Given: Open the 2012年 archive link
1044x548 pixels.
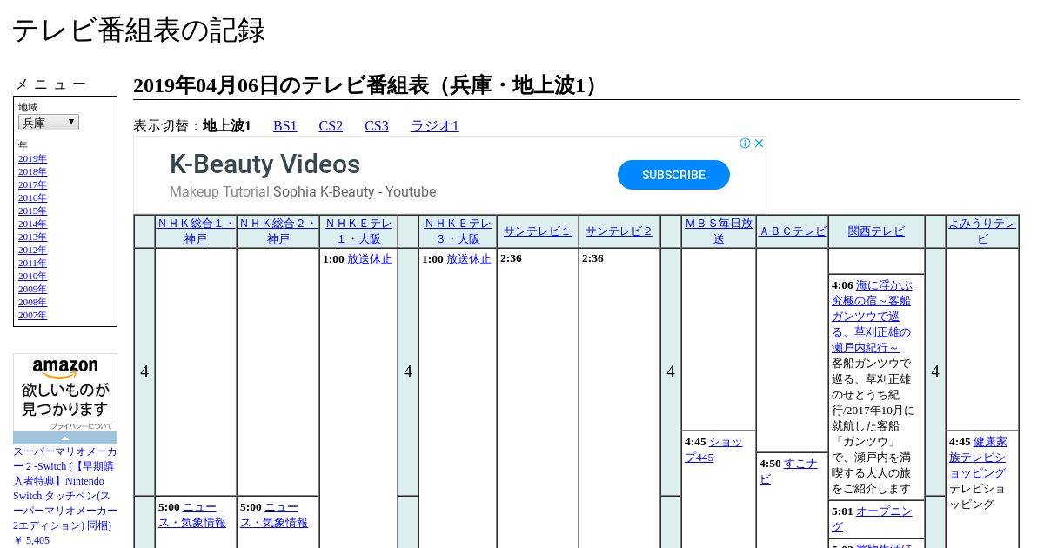Looking at the screenshot, I should pyautogui.click(x=32, y=250).
